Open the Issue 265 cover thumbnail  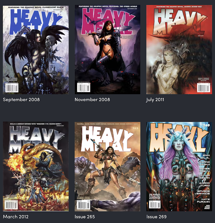pos(107,166)
